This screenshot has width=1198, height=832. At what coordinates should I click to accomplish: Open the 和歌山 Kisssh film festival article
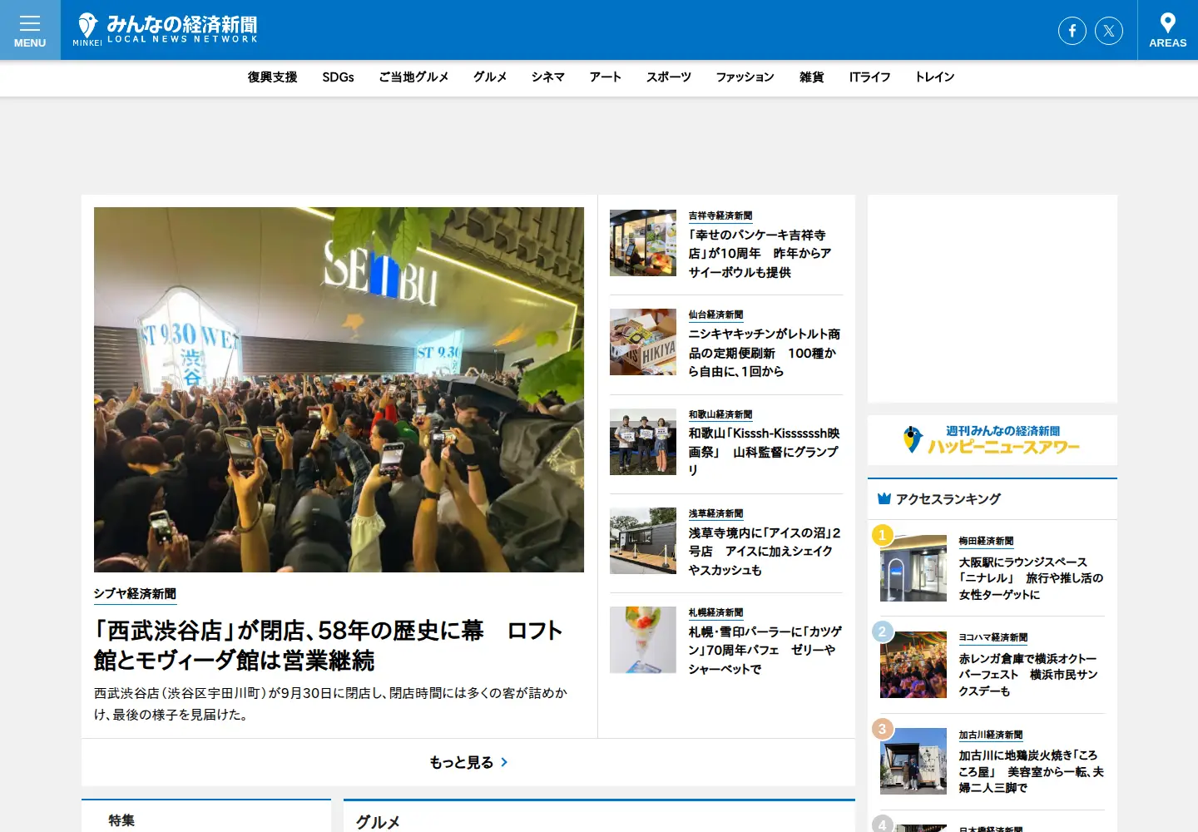coord(764,452)
